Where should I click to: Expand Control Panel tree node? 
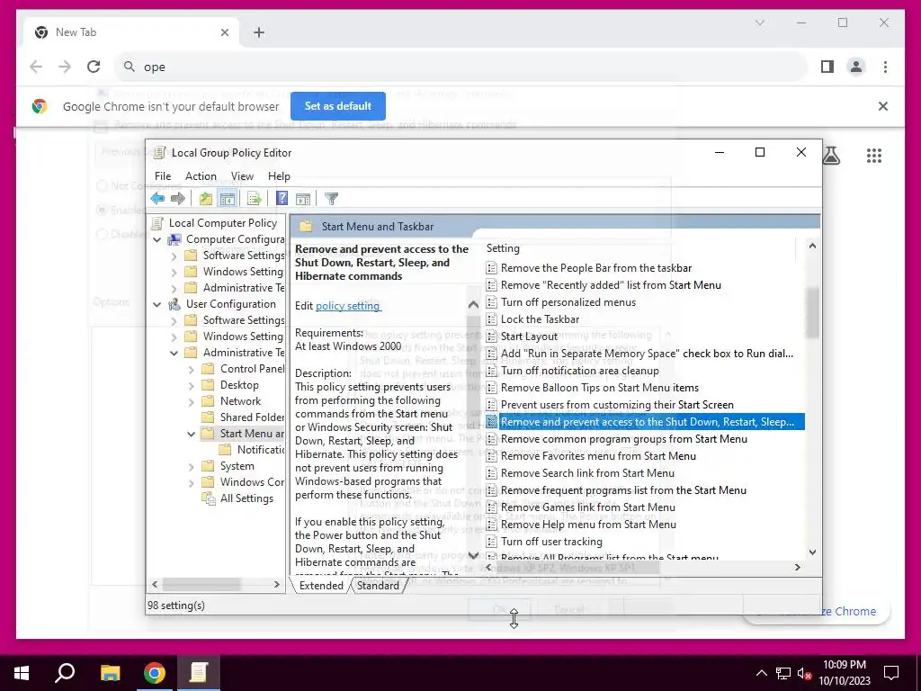pos(191,370)
